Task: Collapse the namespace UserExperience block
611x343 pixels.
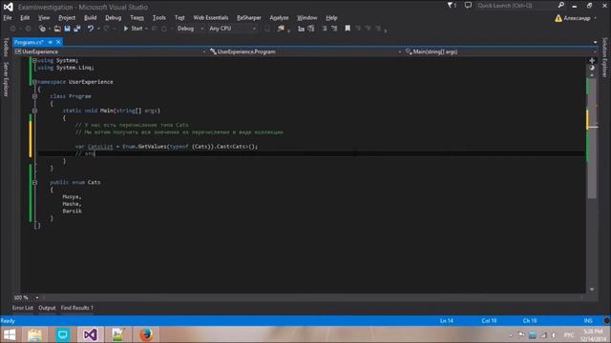Action: pos(34,82)
